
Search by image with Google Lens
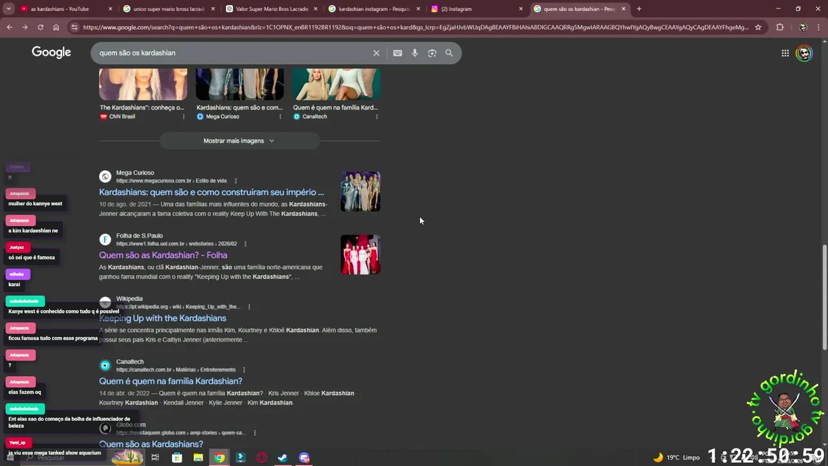click(x=432, y=53)
